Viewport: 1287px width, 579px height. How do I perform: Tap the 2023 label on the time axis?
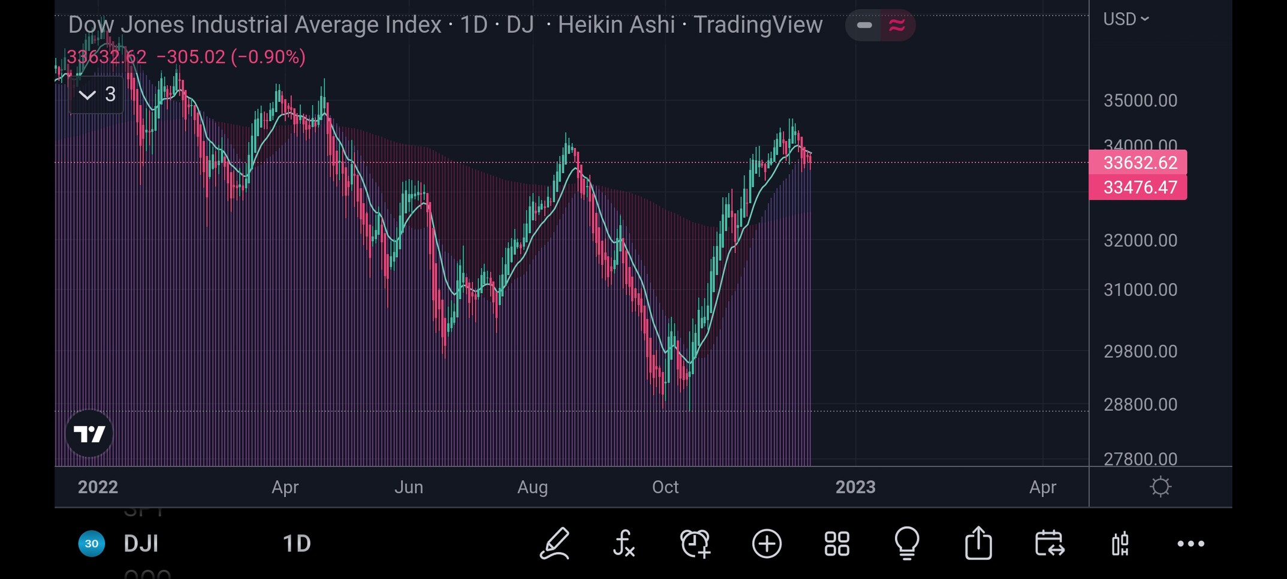[x=855, y=487]
